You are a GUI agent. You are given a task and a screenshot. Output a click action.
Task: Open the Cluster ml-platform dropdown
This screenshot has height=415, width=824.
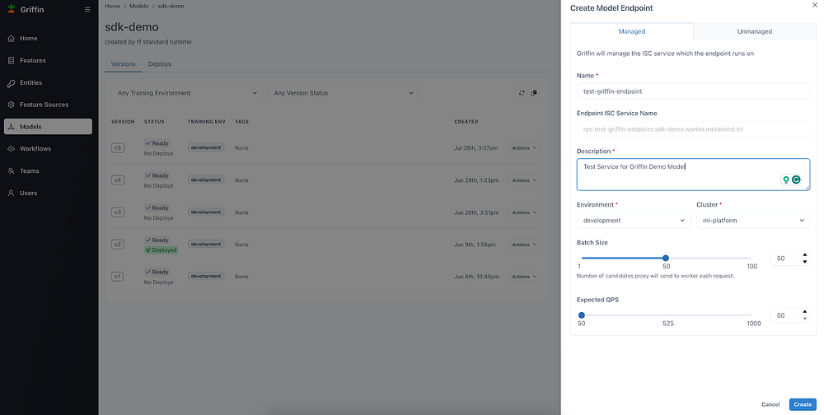tap(752, 221)
